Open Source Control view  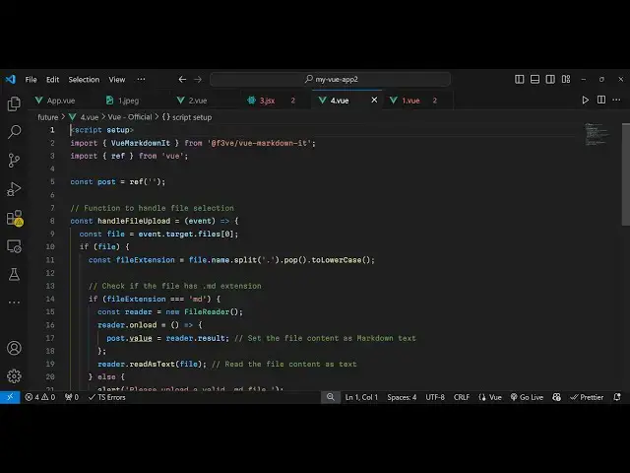[14, 161]
